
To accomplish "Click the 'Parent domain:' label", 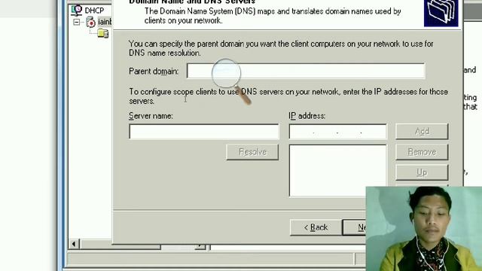I will [x=154, y=72].
